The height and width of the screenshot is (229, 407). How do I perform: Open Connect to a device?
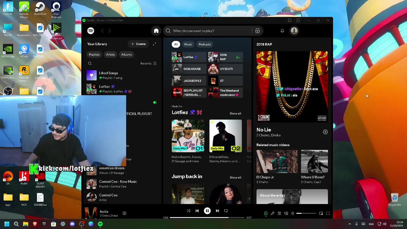click(x=286, y=213)
